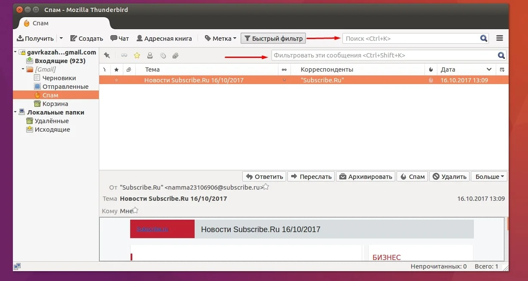Click the sender address namma23106906@subscribe.ru
Screen dimensions: 528x281
pyautogui.click(x=214, y=187)
